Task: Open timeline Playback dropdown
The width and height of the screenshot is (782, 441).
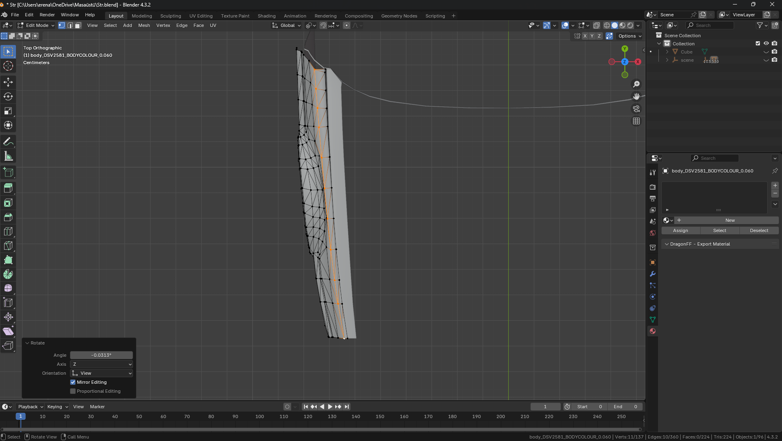Action: 30,407
